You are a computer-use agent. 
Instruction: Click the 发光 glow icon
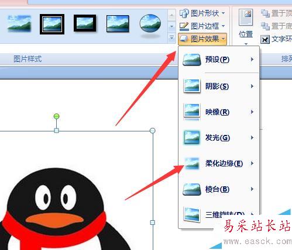pyautogui.click(x=192, y=137)
